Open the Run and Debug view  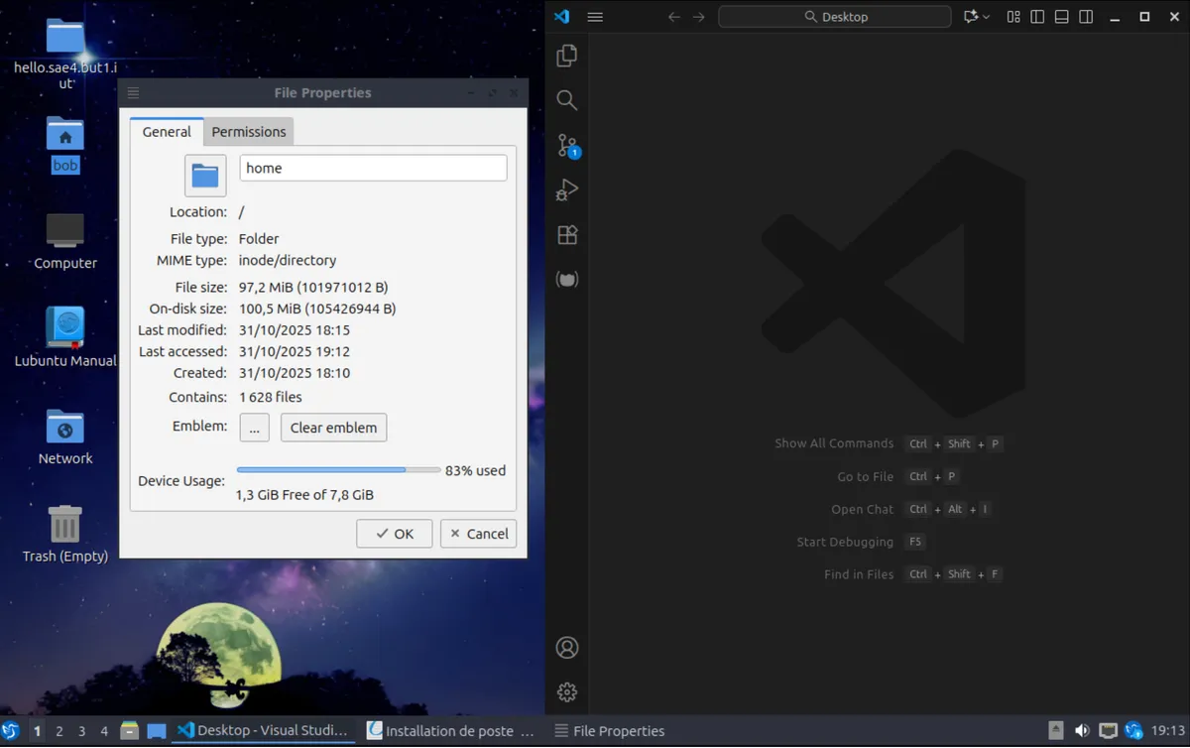(567, 189)
